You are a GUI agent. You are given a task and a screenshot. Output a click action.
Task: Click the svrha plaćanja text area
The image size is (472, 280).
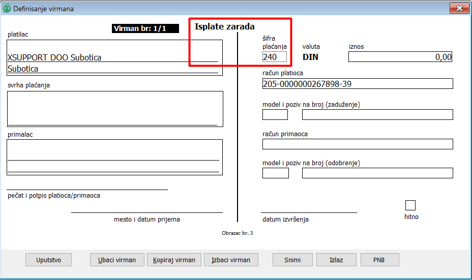tap(114, 108)
